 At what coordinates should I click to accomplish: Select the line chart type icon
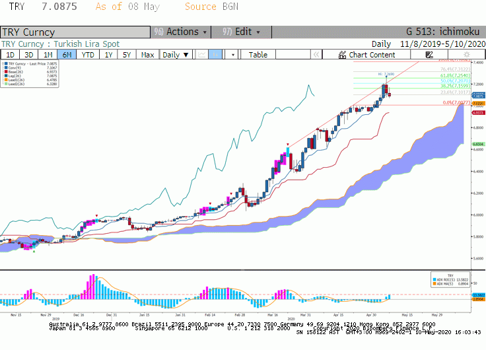pos(202,55)
